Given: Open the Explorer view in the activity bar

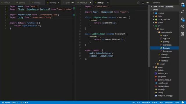Looking at the screenshot, I should coord(183,5).
